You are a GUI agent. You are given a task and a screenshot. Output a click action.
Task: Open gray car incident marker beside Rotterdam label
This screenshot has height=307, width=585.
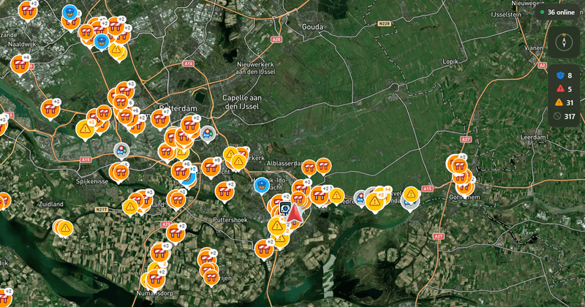(208, 134)
